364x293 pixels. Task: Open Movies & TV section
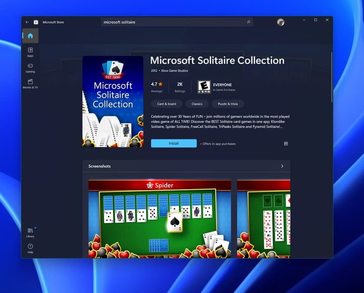pos(30,84)
